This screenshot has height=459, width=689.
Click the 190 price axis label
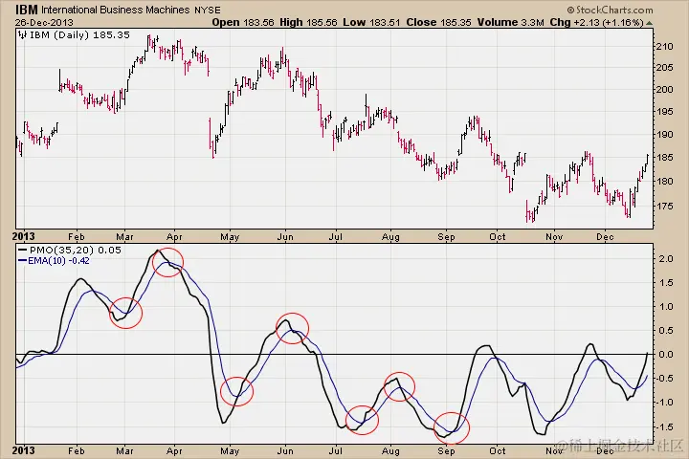coord(664,135)
